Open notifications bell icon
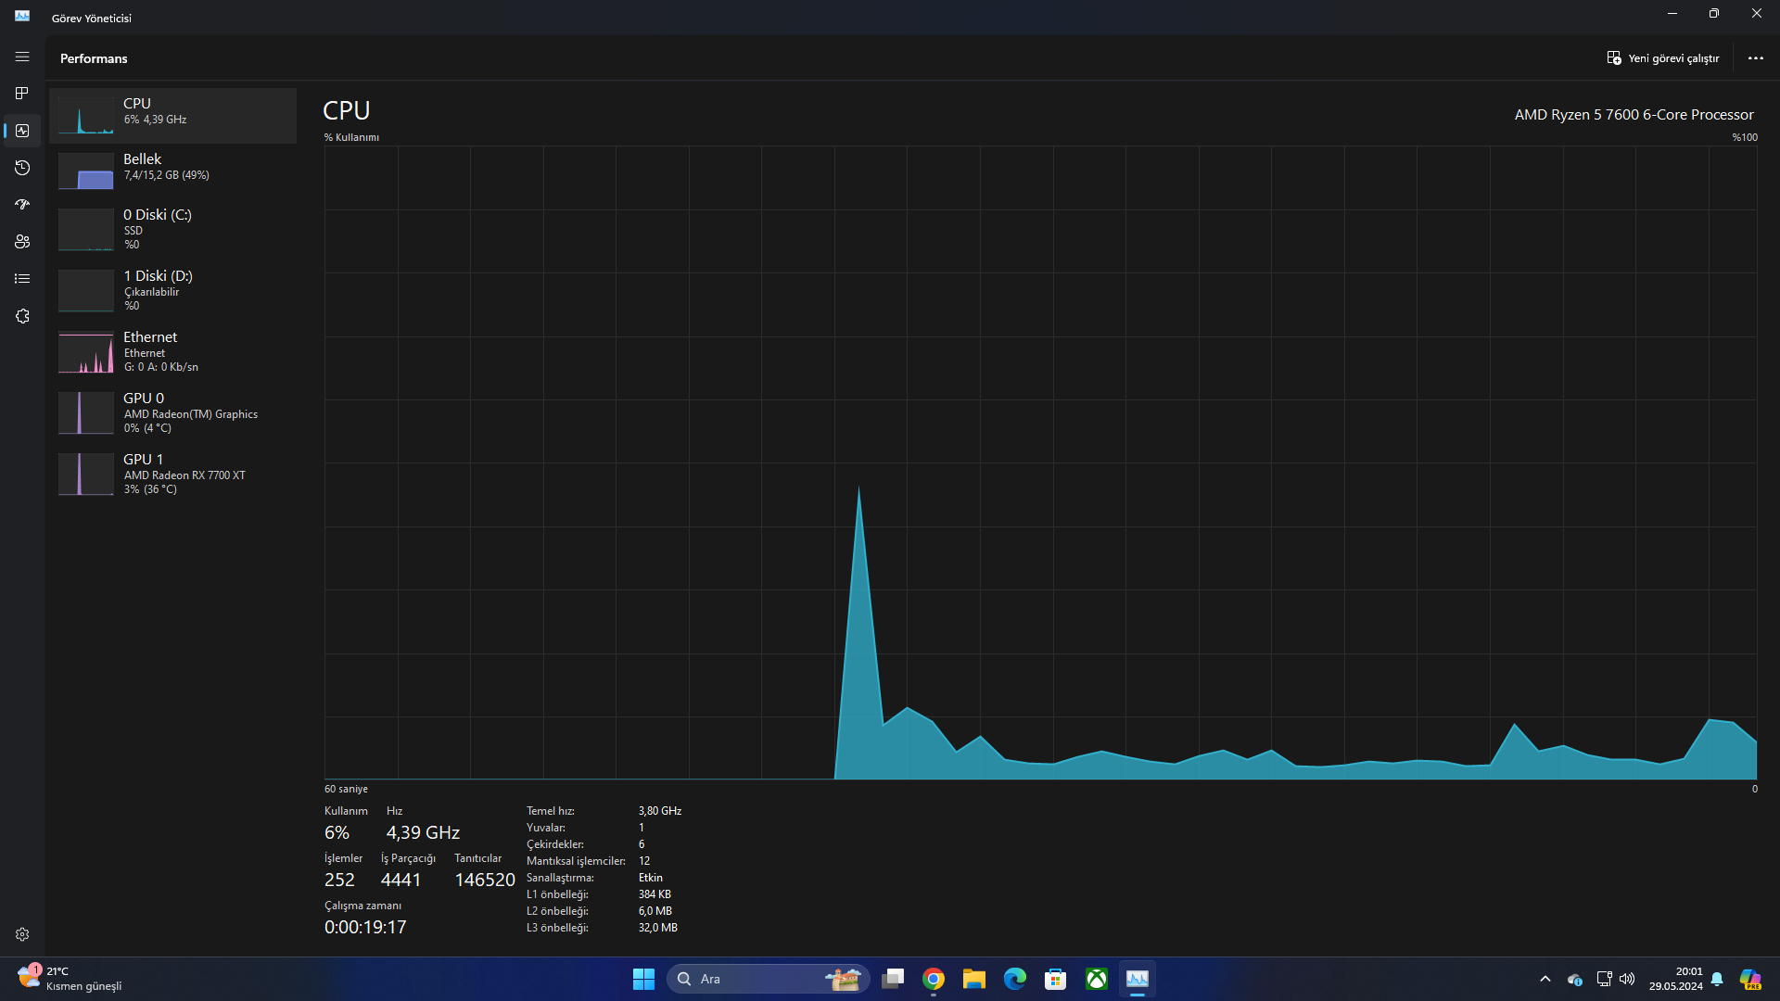The width and height of the screenshot is (1780, 1001). click(x=1717, y=979)
